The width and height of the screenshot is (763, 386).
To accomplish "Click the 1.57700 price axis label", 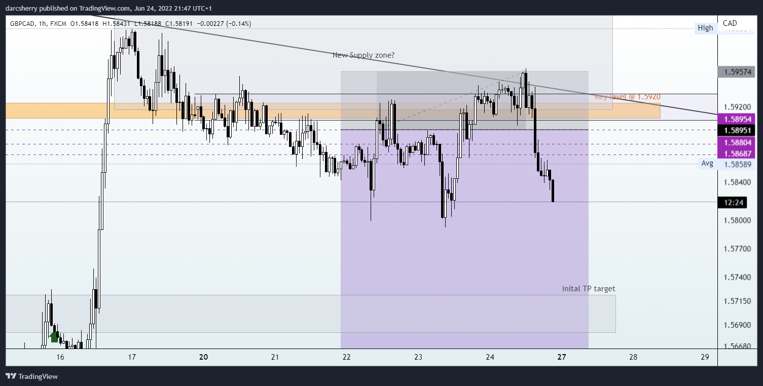I will [x=737, y=249].
